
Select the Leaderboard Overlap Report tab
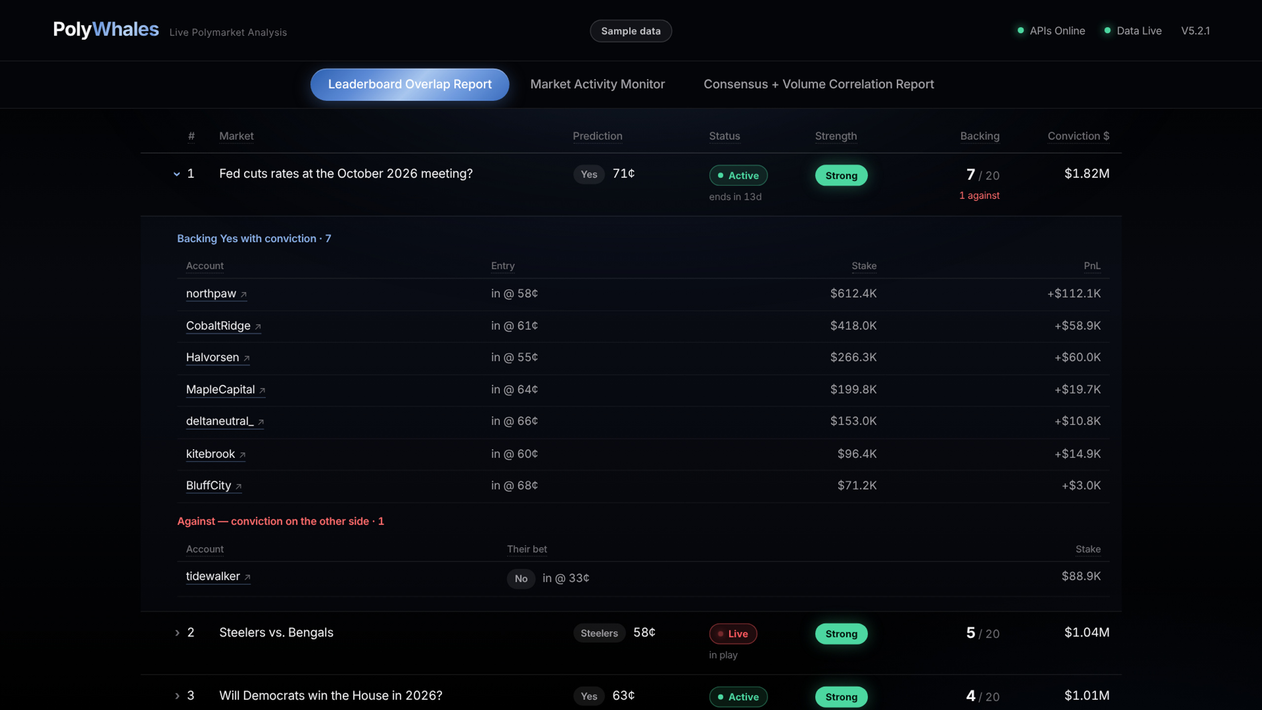(410, 84)
